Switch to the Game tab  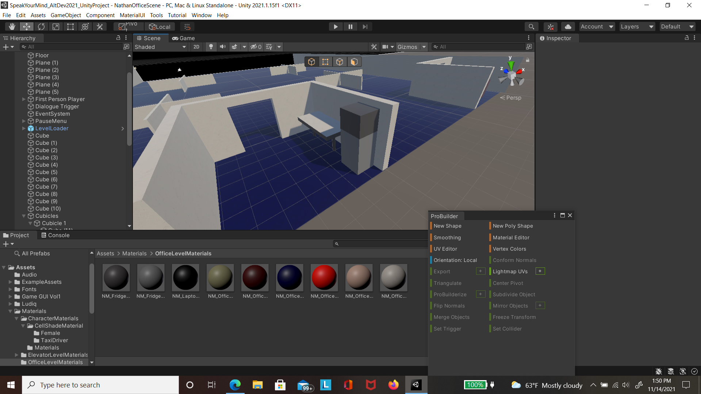click(184, 38)
